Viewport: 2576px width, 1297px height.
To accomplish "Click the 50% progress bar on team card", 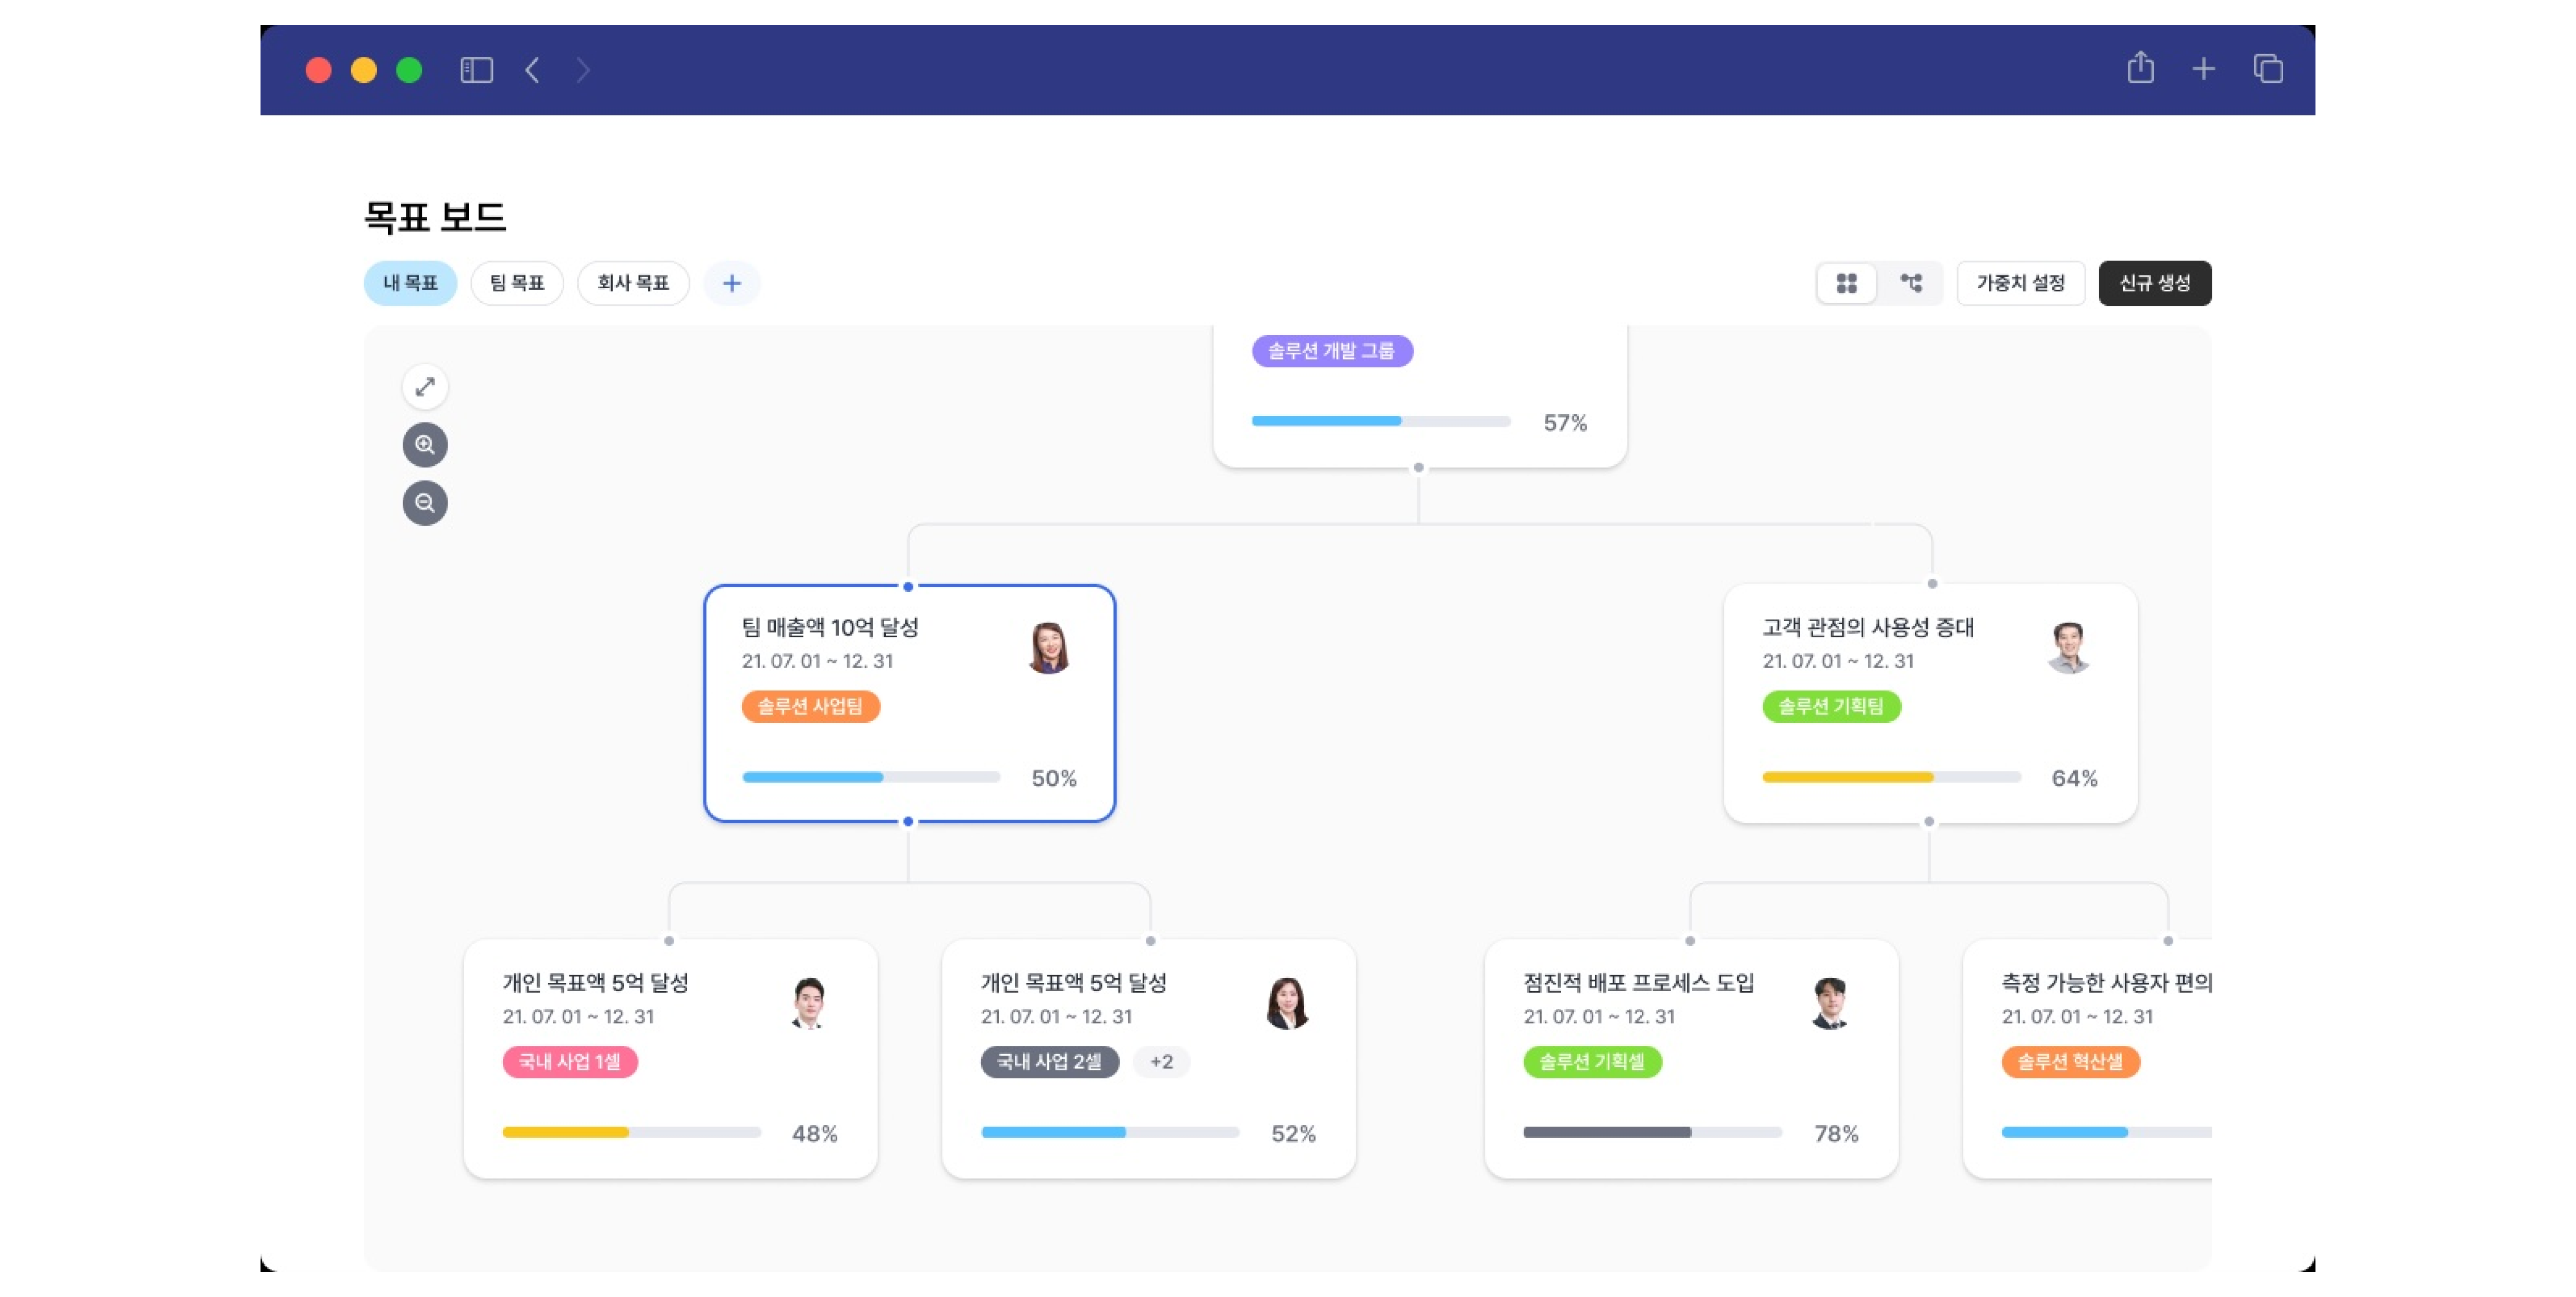I will point(870,777).
